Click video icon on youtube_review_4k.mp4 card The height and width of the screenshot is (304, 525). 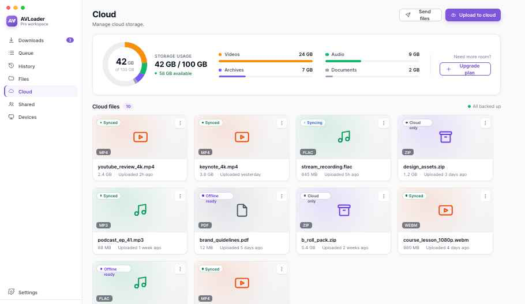pyautogui.click(x=140, y=137)
